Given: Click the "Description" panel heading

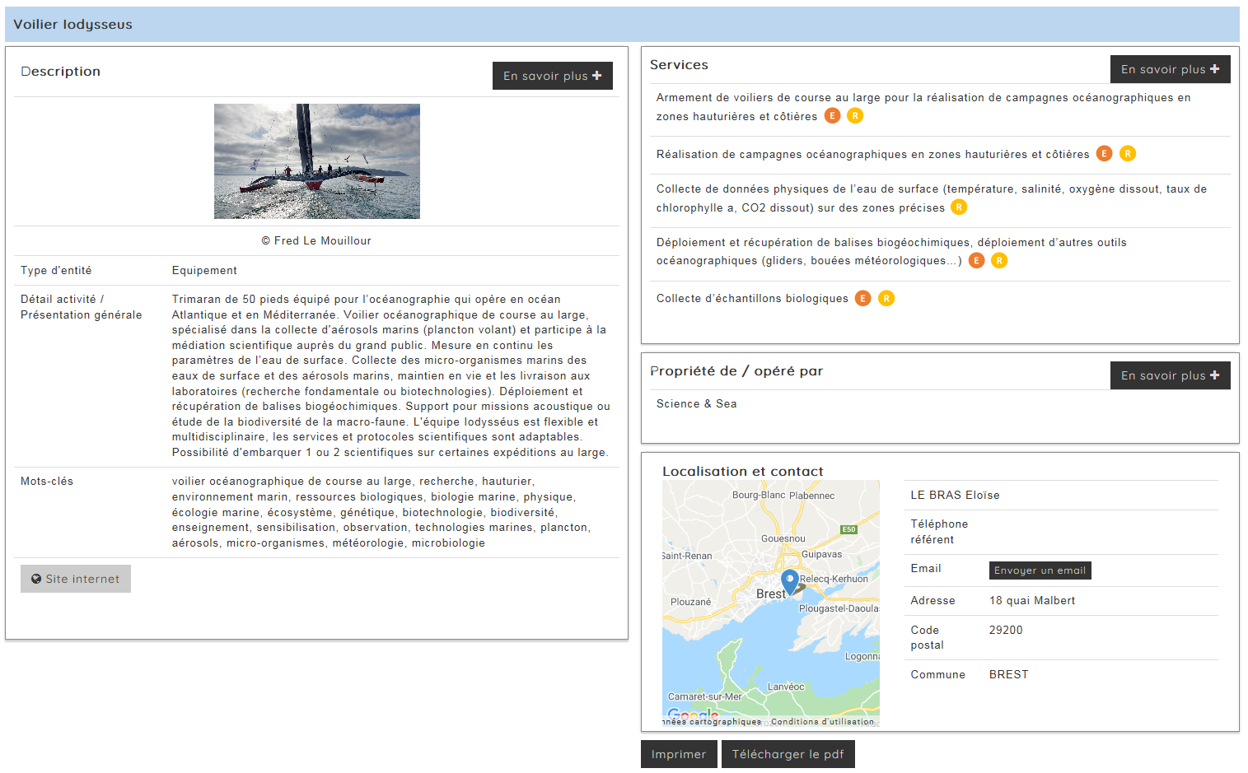Looking at the screenshot, I should click(61, 72).
